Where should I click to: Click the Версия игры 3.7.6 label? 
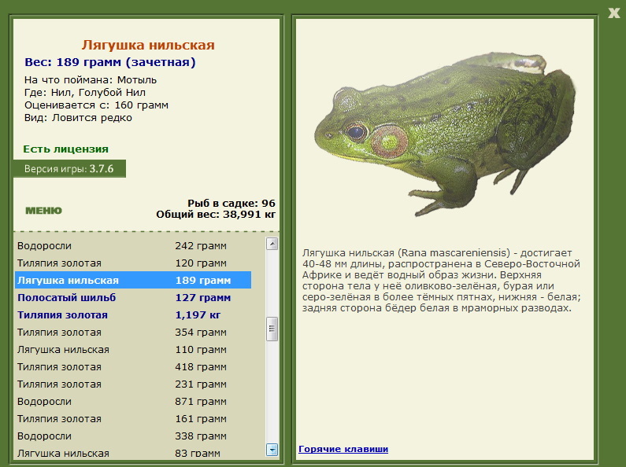(69, 169)
